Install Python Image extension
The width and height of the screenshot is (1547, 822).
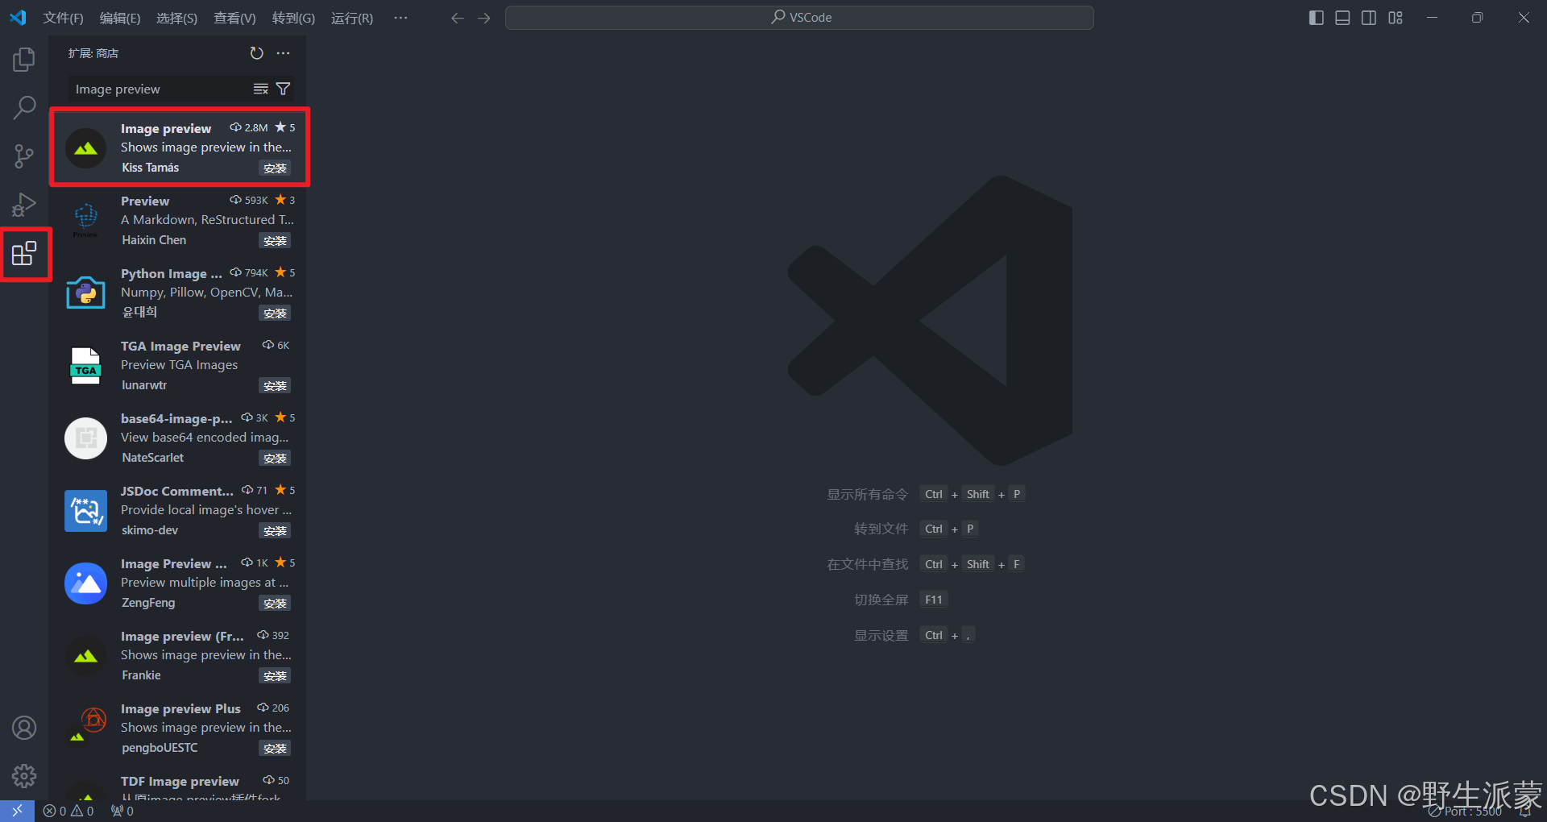pyautogui.click(x=275, y=313)
